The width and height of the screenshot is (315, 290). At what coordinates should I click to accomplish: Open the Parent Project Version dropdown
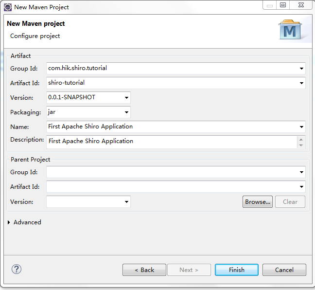(x=126, y=202)
